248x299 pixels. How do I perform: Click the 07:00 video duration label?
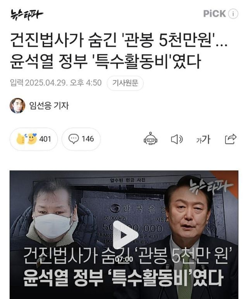[x=124, y=259]
